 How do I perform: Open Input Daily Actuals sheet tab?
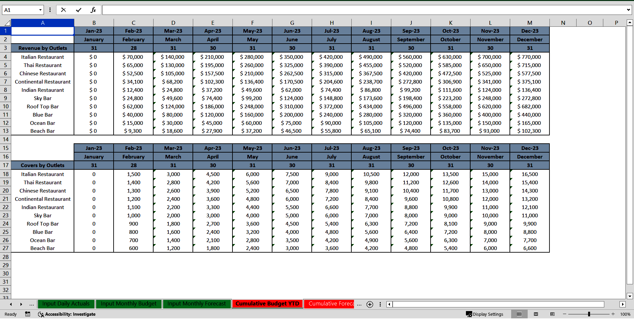click(66, 304)
